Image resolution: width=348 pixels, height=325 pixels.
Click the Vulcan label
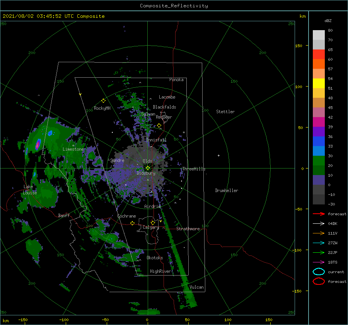click(x=197, y=287)
